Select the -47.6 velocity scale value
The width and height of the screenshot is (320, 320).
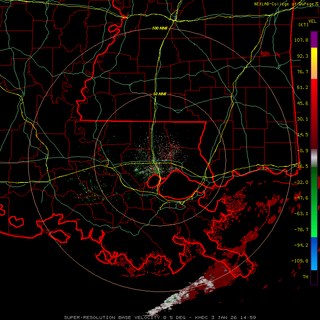pos(301,198)
